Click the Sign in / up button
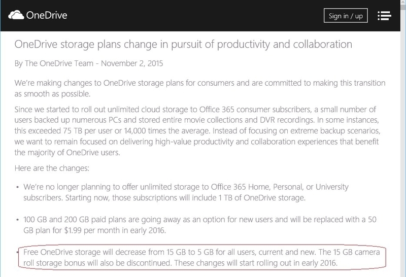Viewport: 406px width, 277px height. coord(346,16)
